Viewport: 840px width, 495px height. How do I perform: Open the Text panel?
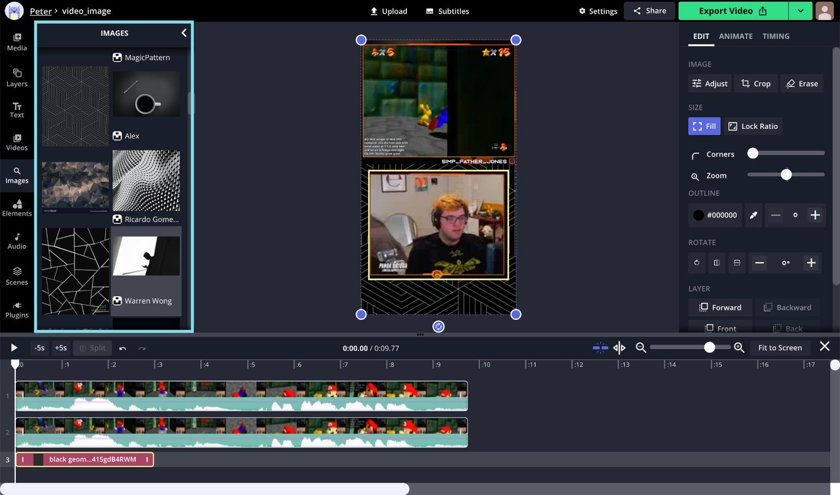17,109
